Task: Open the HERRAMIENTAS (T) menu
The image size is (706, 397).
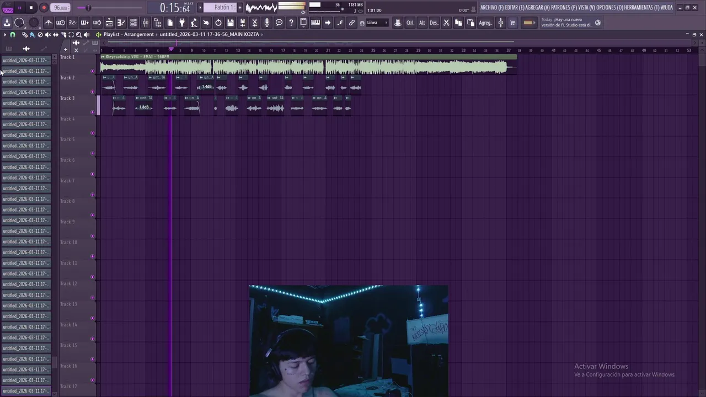Action: point(641,8)
